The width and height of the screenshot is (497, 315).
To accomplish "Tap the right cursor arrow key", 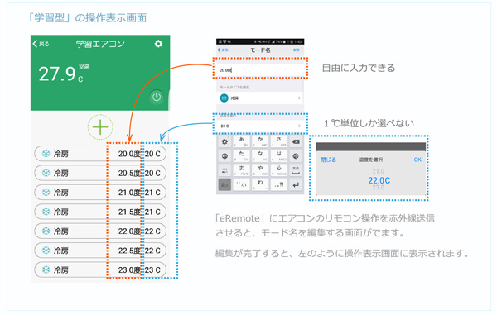I will [296, 156].
